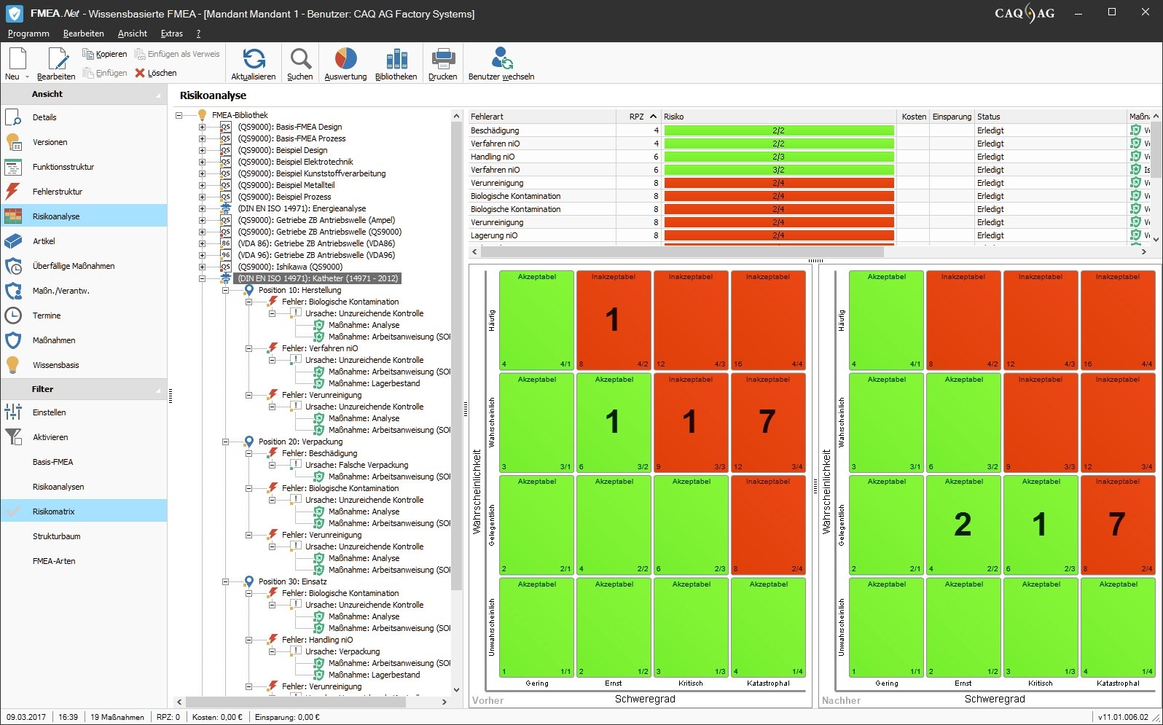Image resolution: width=1163 pixels, height=725 pixels.
Task: Open the Suchen magnifier tool
Action: 300,59
